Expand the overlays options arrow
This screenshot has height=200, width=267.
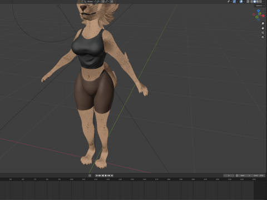click(x=244, y=2)
